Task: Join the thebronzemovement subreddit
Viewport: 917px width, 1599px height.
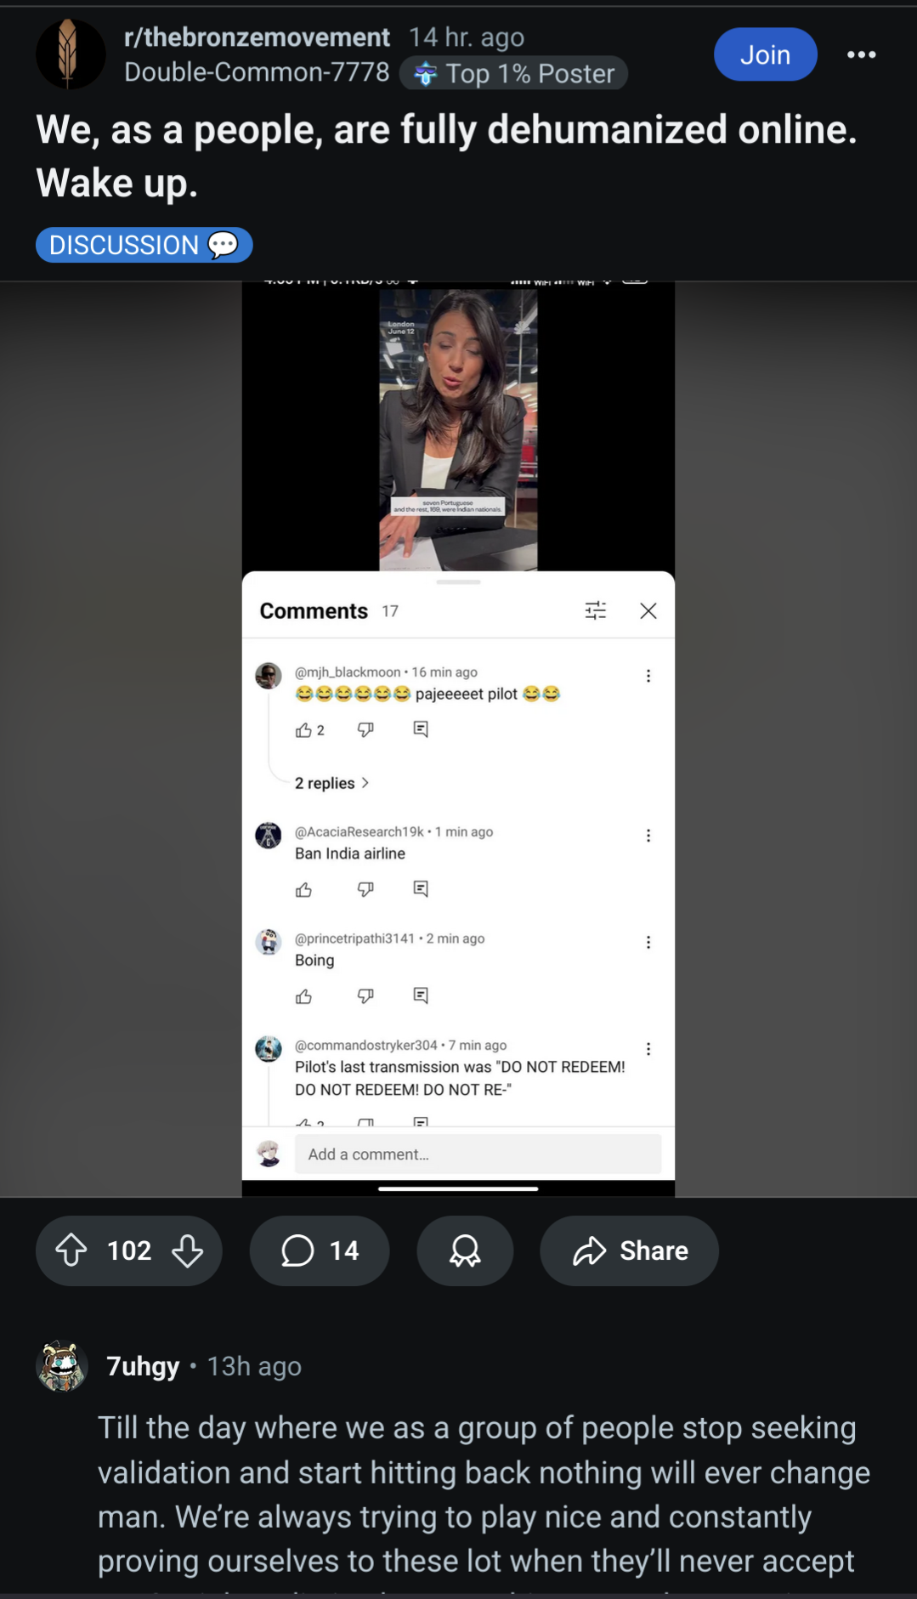Action: (765, 54)
